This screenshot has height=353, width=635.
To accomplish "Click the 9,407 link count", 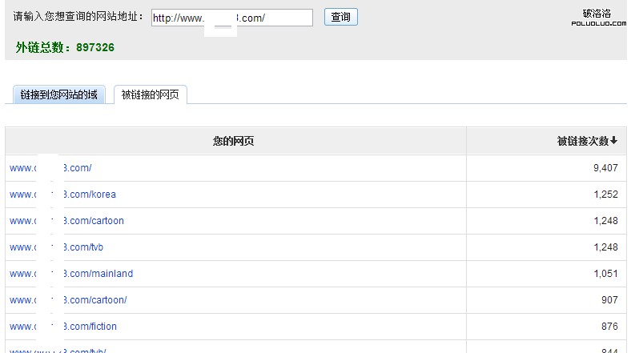I will pyautogui.click(x=605, y=168).
